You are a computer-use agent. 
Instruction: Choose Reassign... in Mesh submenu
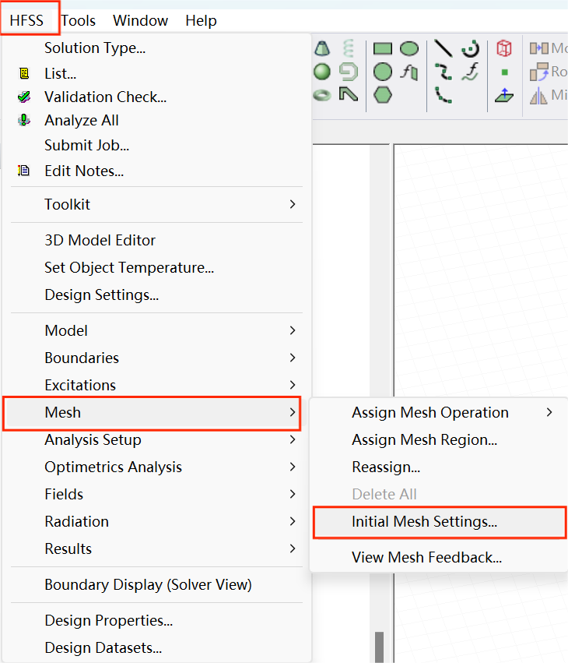tap(386, 467)
